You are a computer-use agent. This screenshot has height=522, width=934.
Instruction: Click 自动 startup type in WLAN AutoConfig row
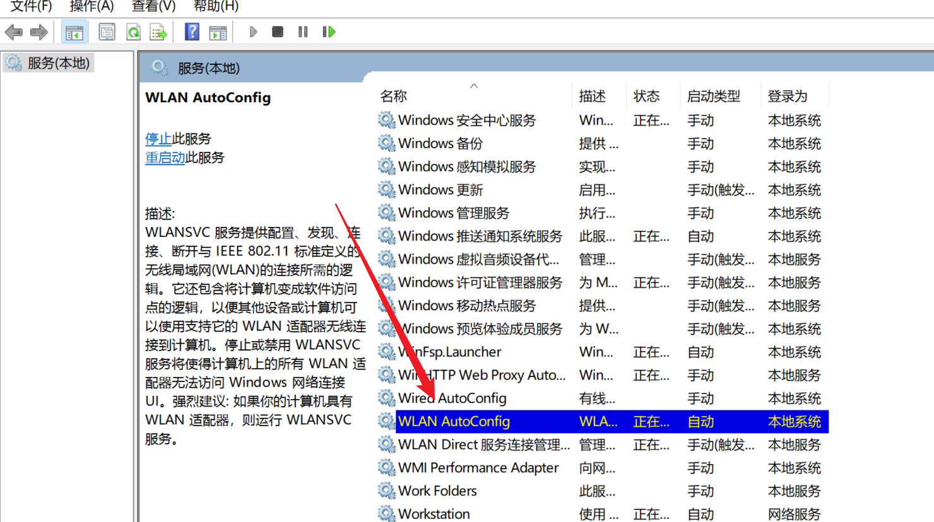(x=700, y=421)
